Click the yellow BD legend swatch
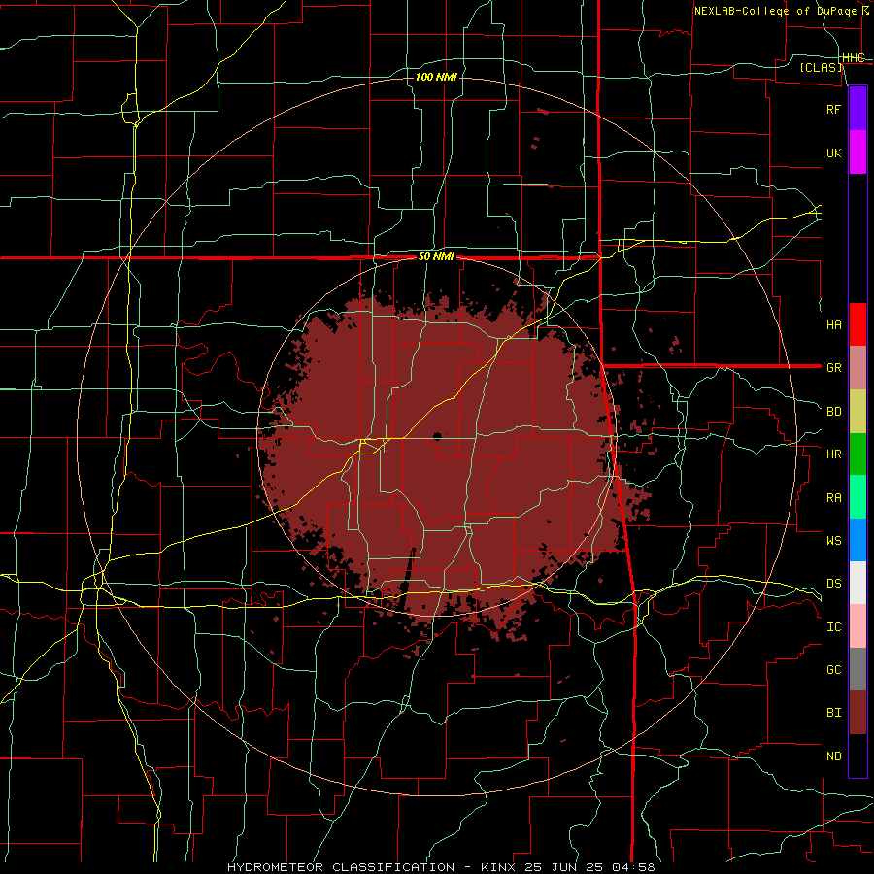Image resolution: width=874 pixels, height=874 pixels. [857, 412]
